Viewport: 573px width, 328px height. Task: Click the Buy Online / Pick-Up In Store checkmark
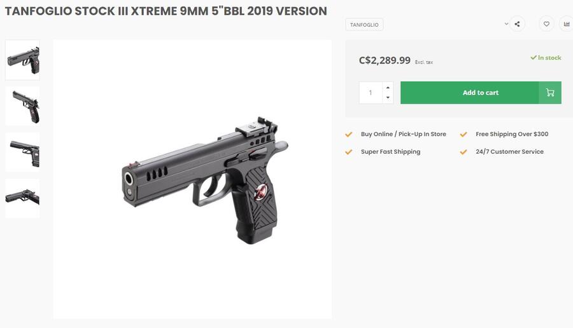348,135
